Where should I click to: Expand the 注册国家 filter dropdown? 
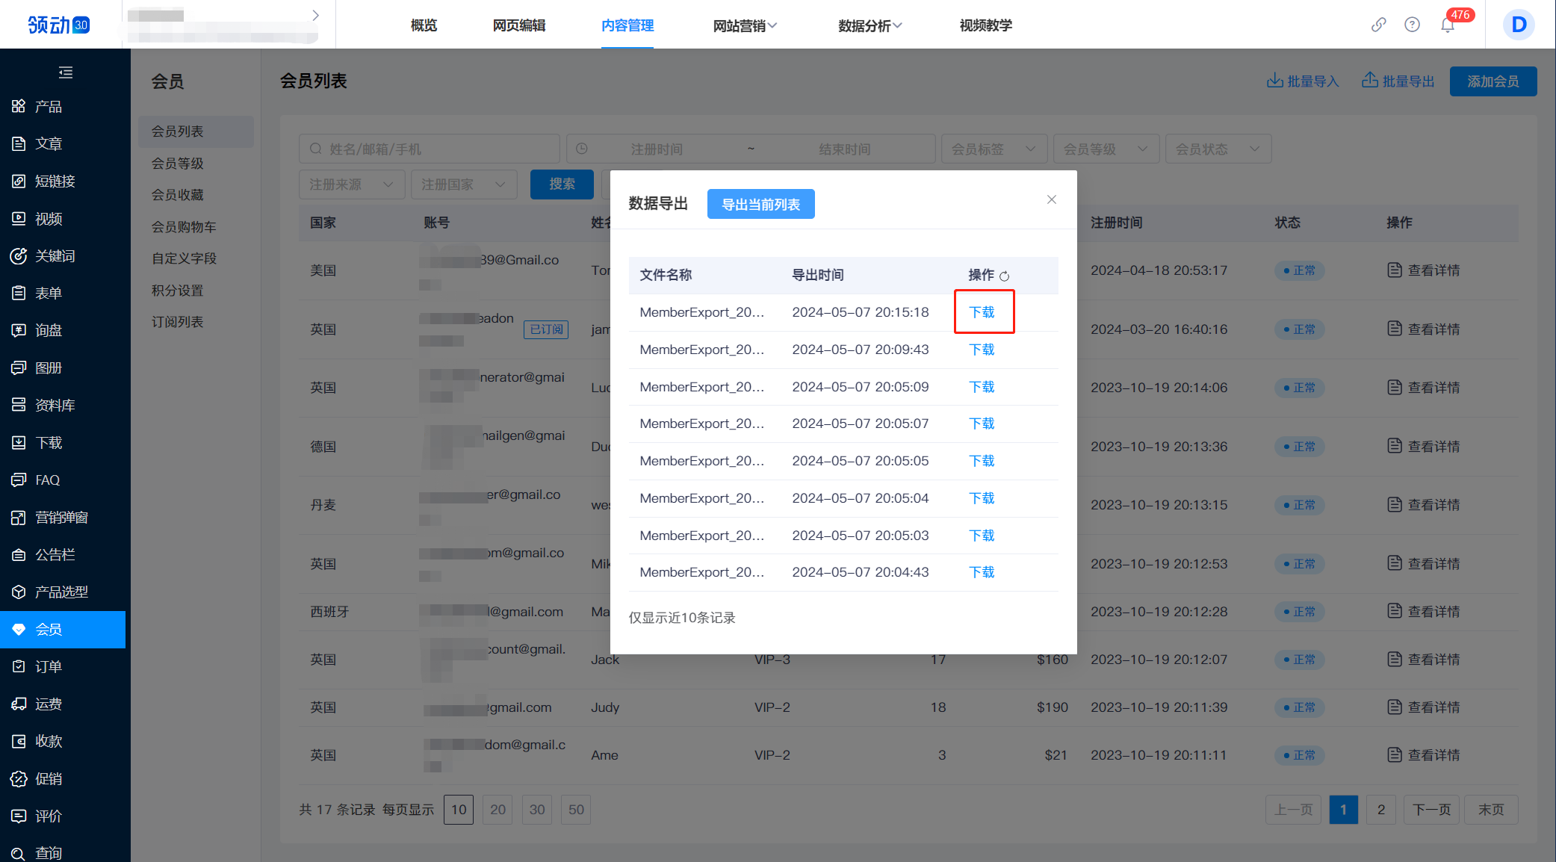point(464,185)
